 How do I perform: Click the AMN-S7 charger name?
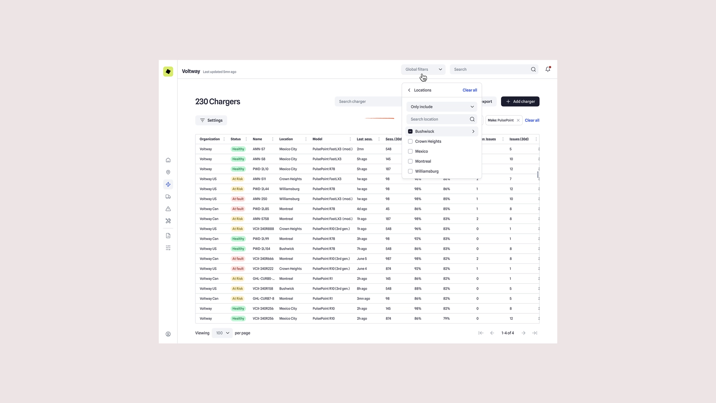click(x=259, y=149)
